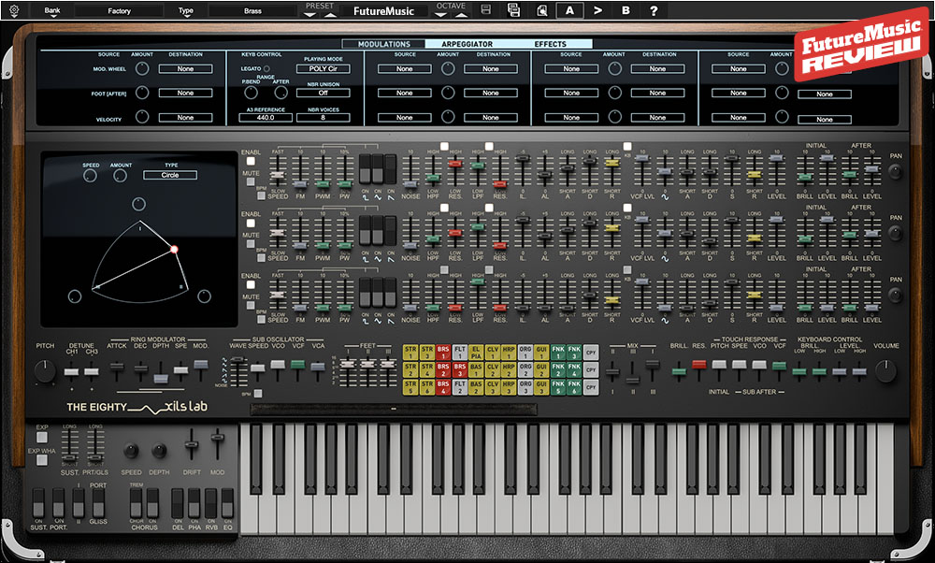Switch the PORT. ON rocker
Viewport: 935px width, 563px height.
[58, 503]
